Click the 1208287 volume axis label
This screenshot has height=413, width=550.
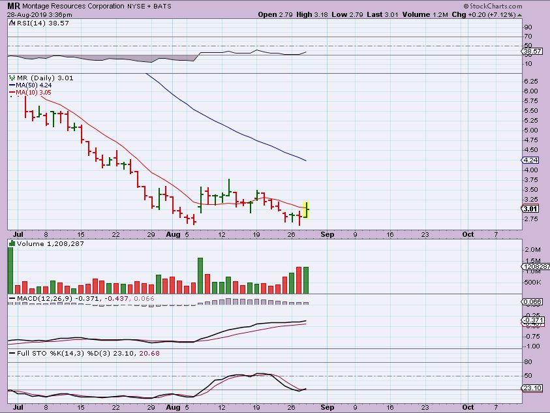(x=534, y=266)
